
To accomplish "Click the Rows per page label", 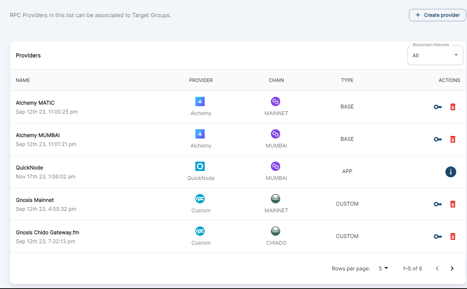I will tap(351, 269).
